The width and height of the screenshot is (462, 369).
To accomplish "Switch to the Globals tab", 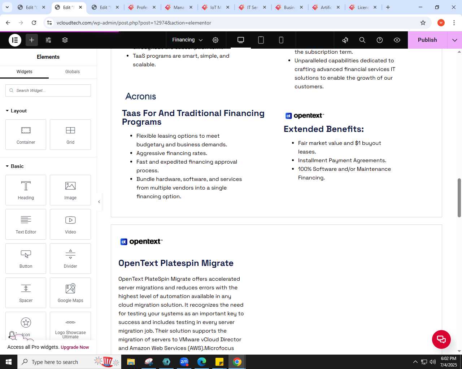I will pyautogui.click(x=73, y=72).
